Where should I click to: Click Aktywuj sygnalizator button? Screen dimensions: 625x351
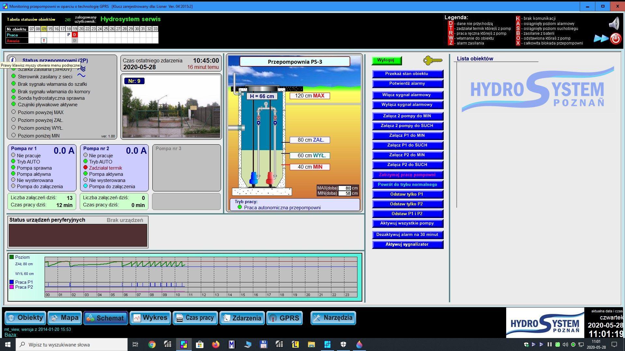point(407,244)
